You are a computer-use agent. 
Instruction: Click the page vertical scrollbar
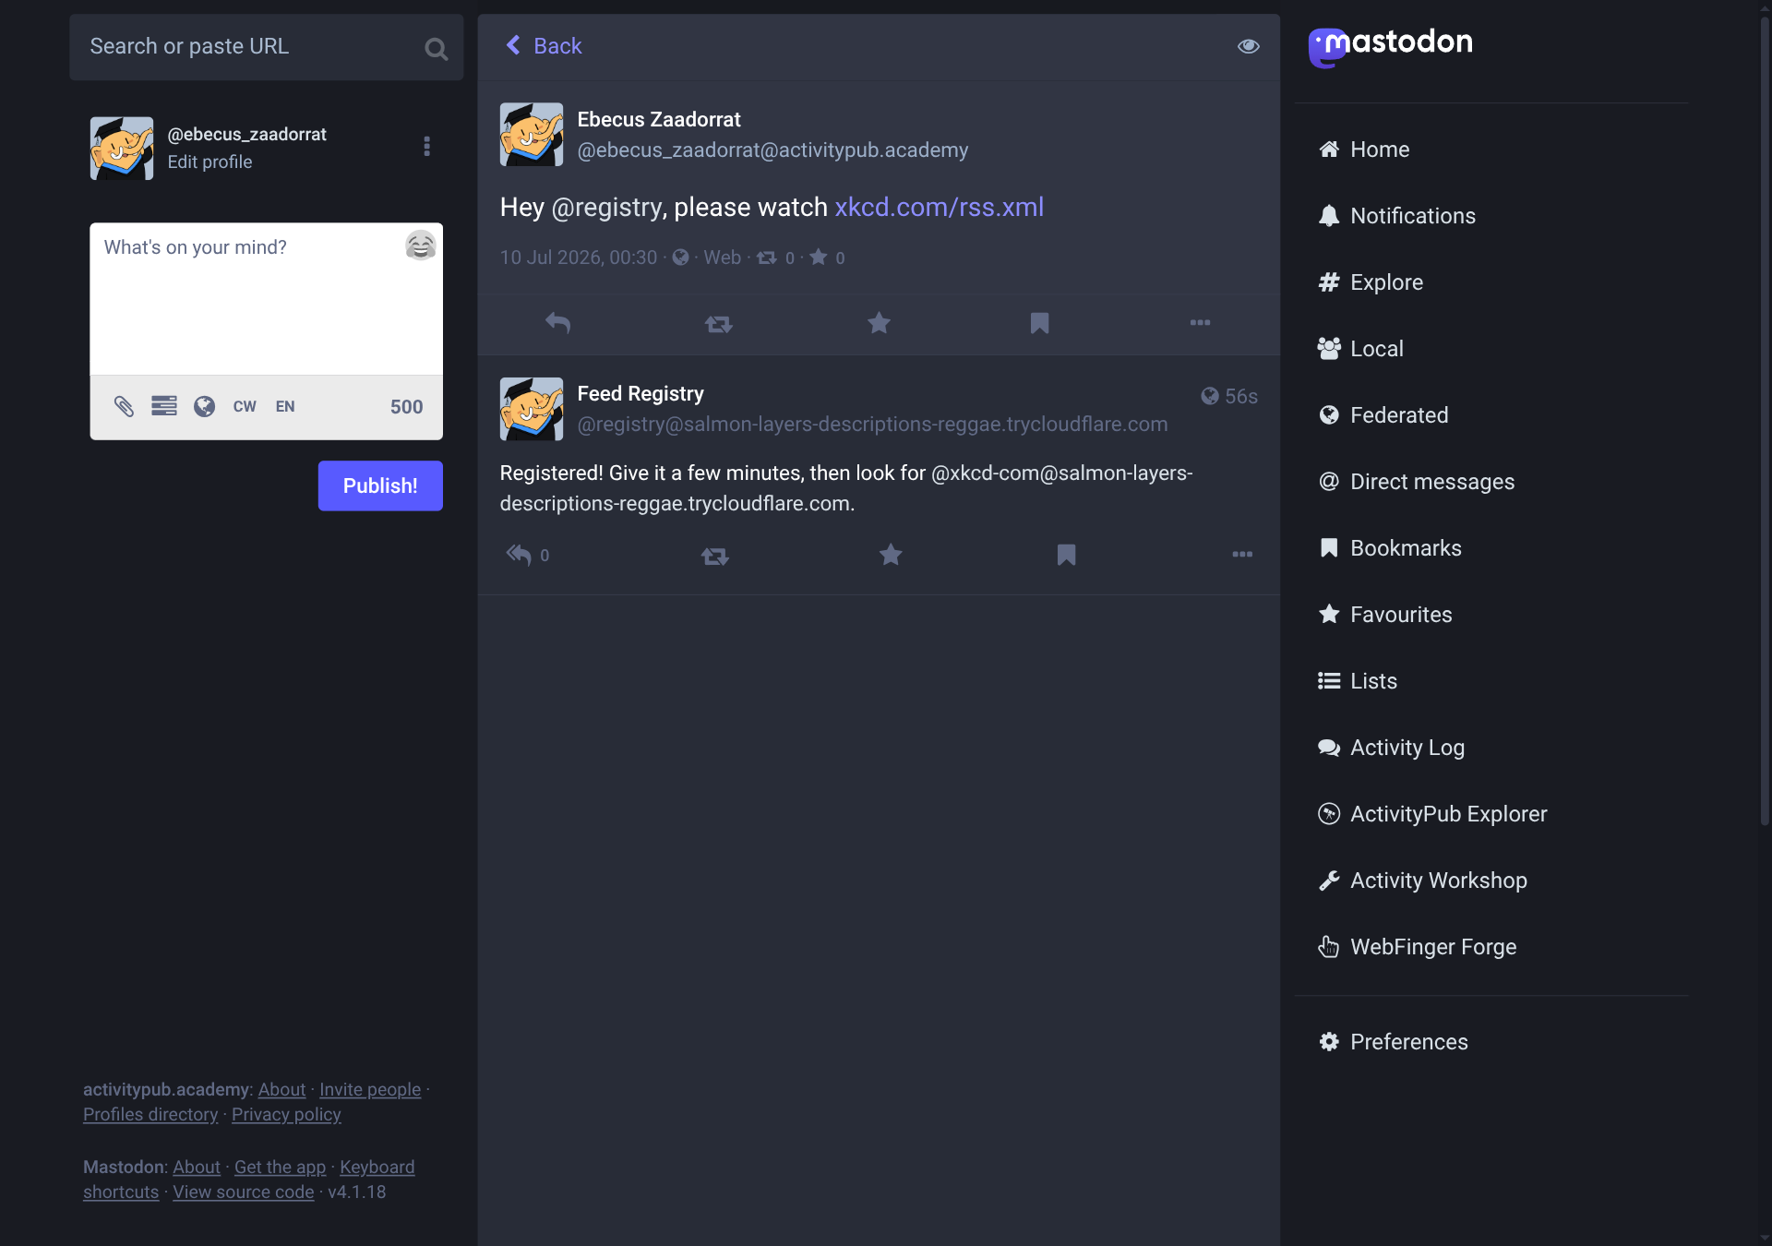(1764, 415)
